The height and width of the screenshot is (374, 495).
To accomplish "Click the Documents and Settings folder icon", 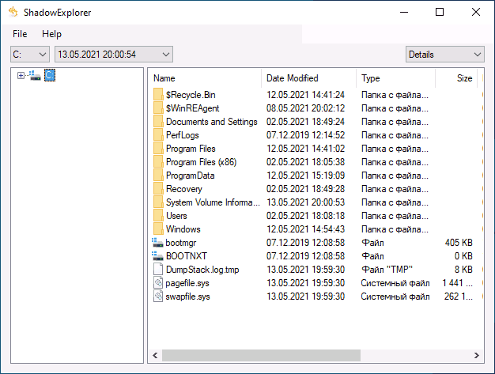I will 158,122.
